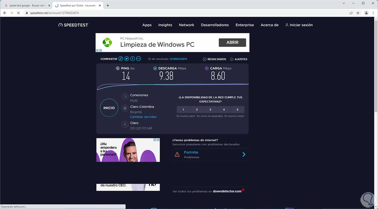Open the Desarrolladores menu

pyautogui.click(x=215, y=25)
